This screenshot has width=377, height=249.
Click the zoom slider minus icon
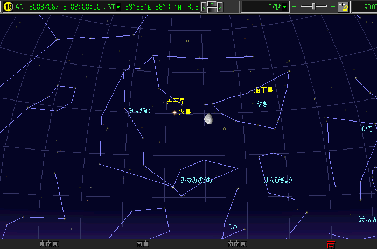(294, 7)
